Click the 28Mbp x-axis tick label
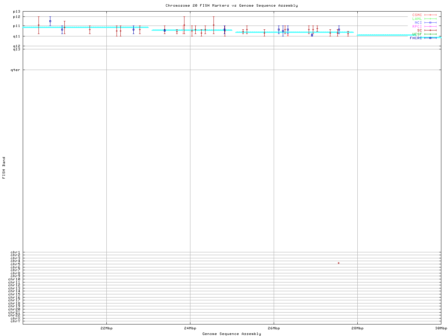 point(357,328)
